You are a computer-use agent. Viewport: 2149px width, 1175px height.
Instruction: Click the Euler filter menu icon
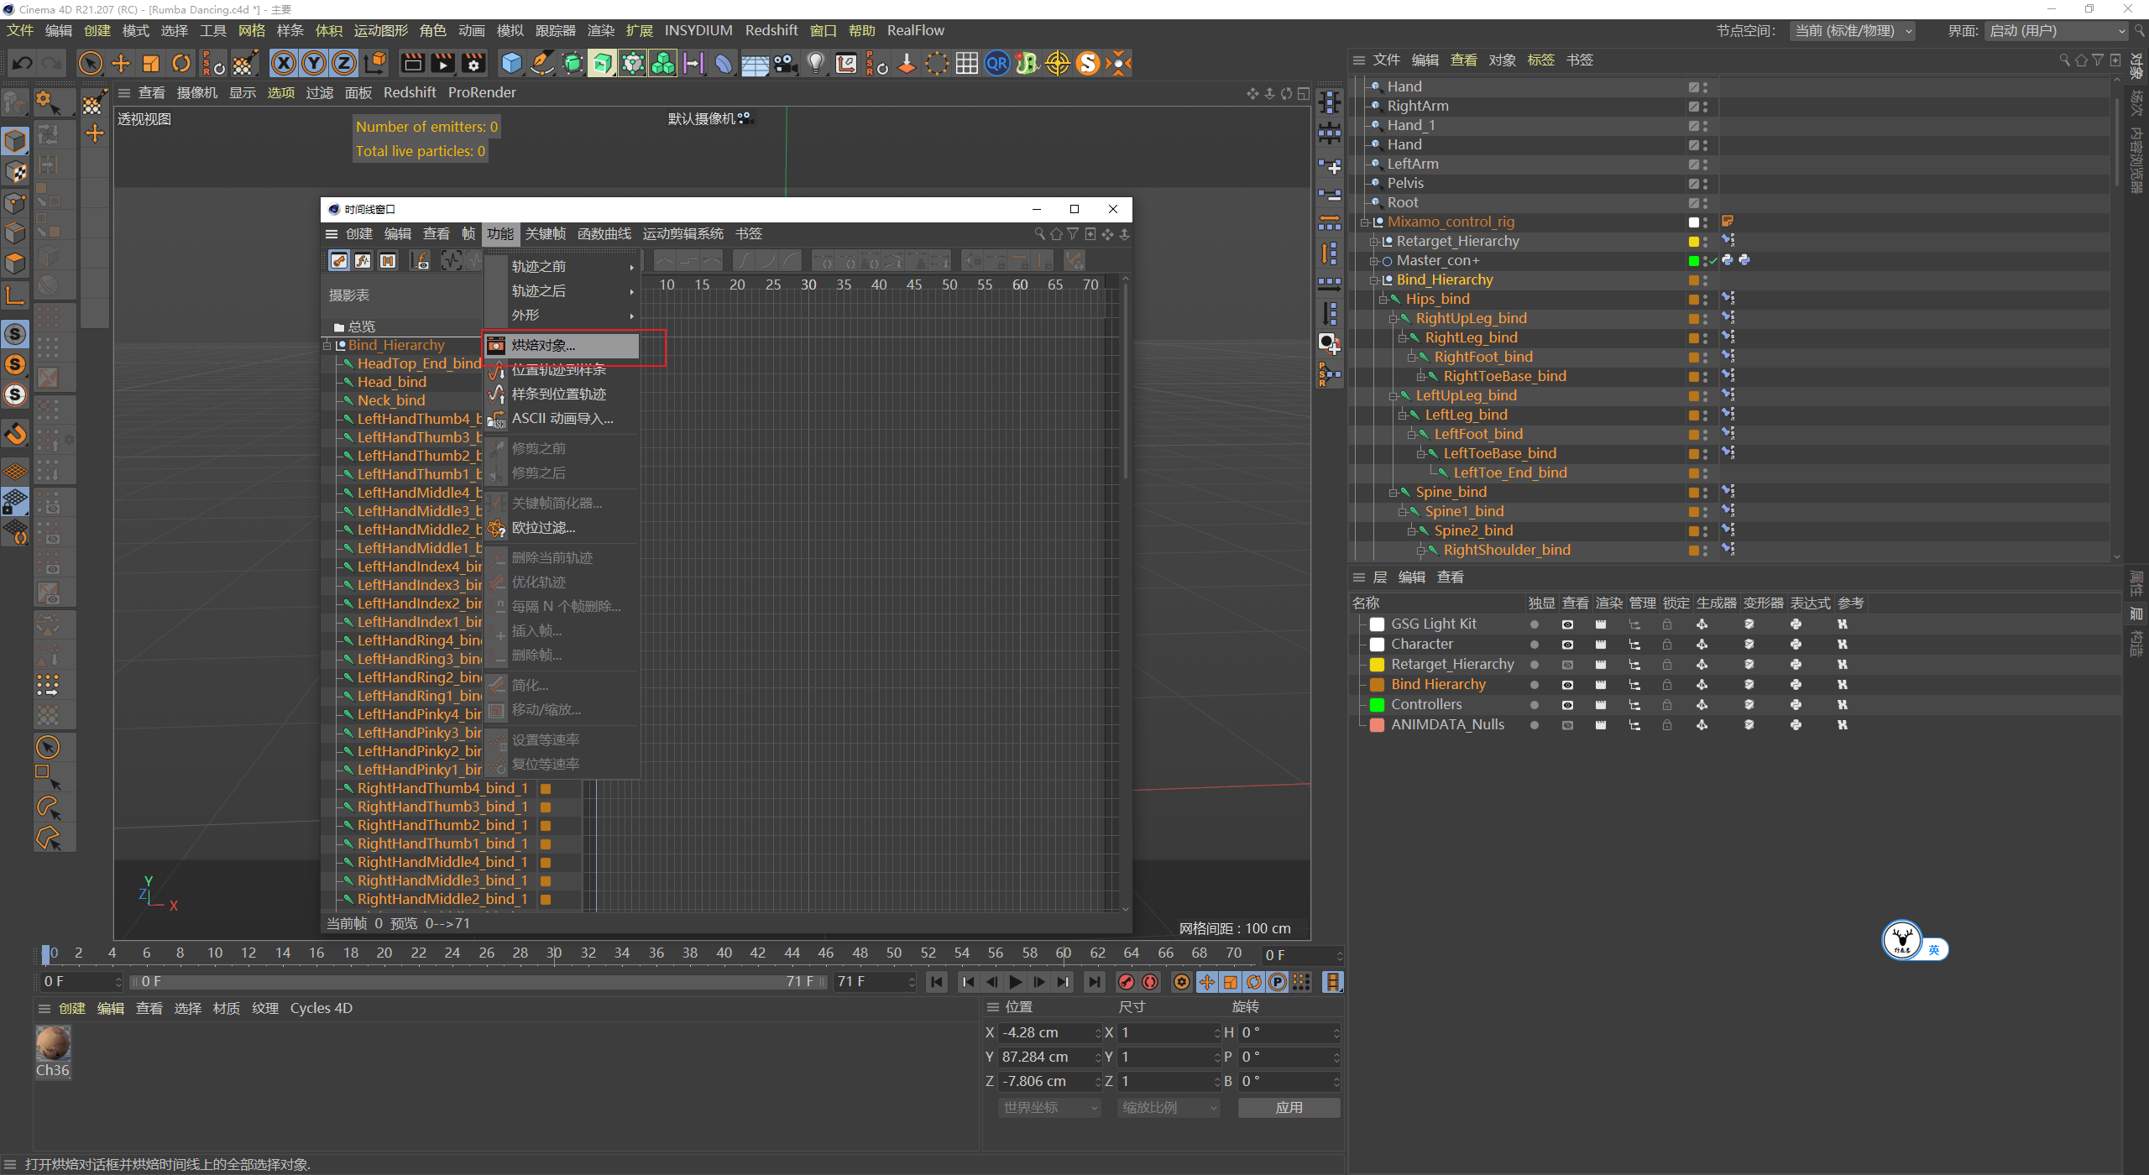(497, 528)
